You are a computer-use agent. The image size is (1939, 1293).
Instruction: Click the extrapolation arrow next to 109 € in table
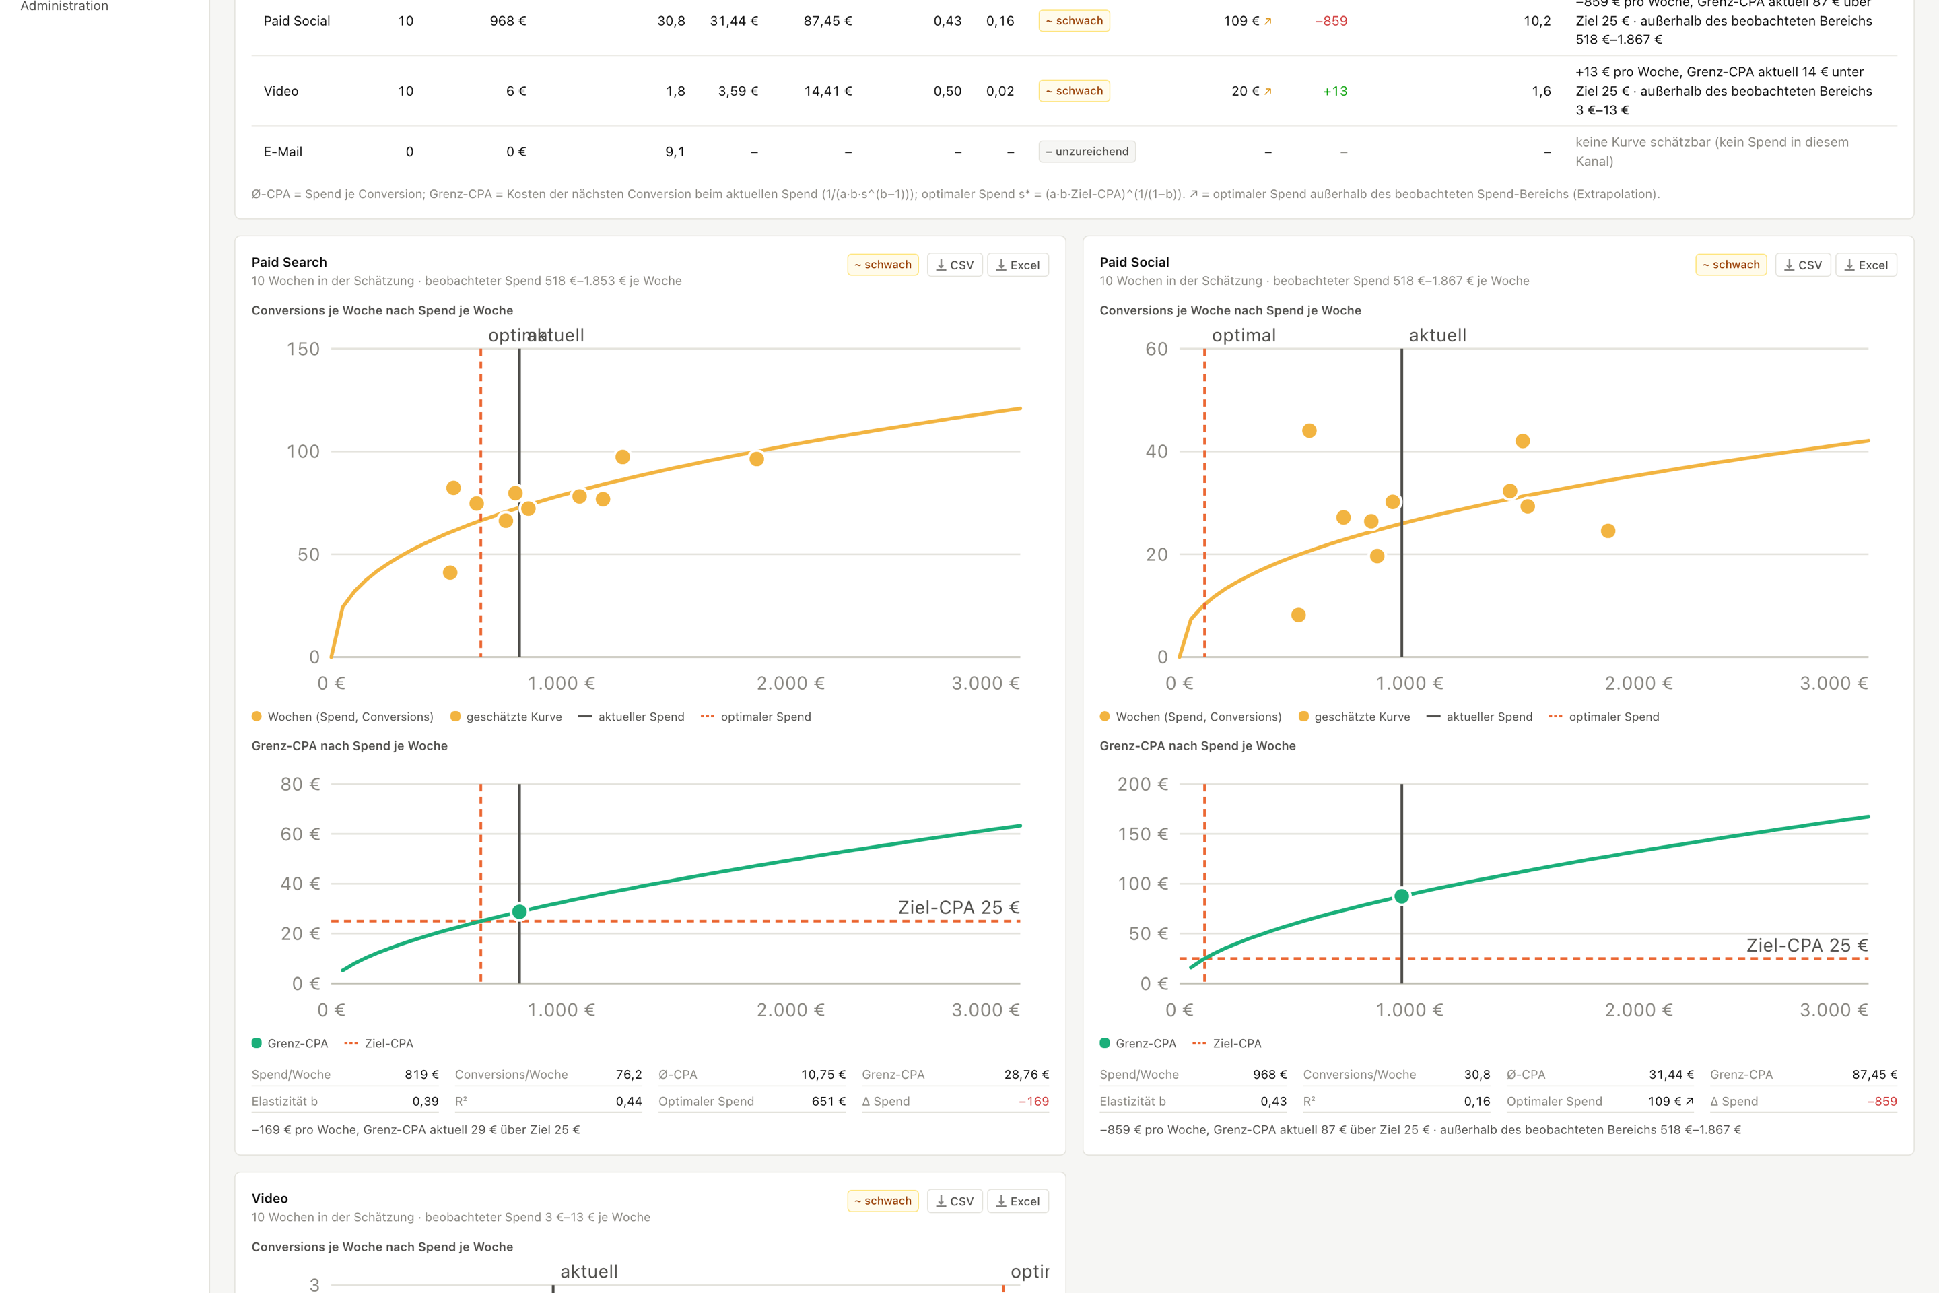point(1268,22)
